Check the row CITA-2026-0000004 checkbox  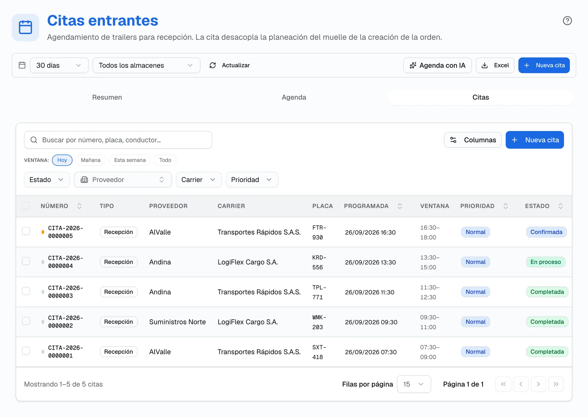click(26, 261)
